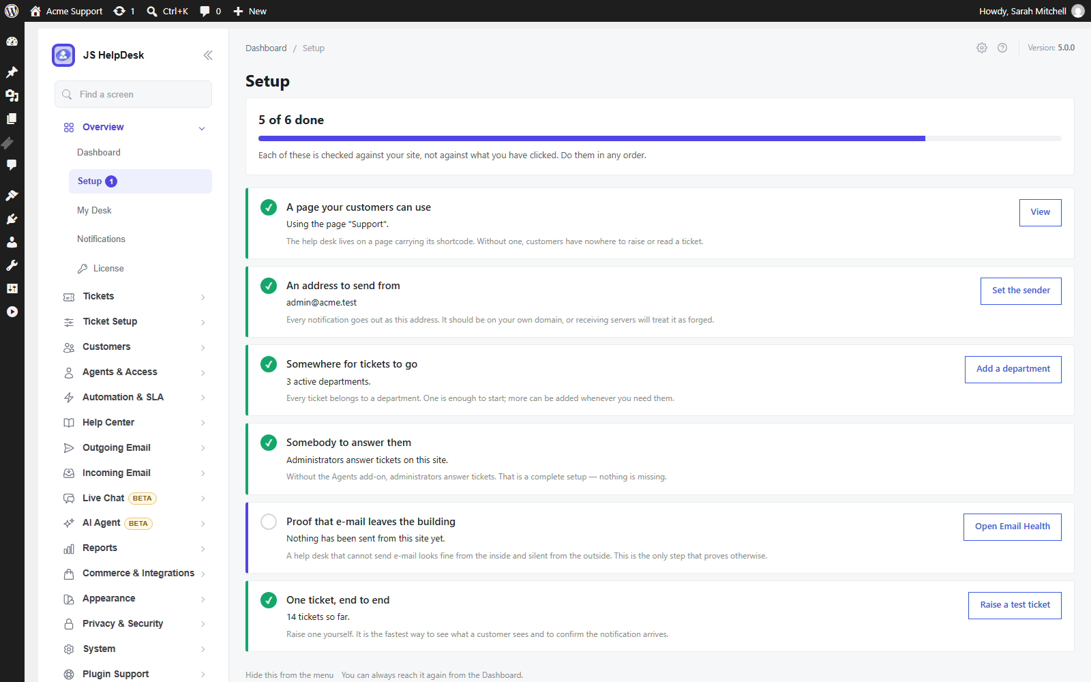Collapse the JS HelpDesk sidebar panel

(x=208, y=55)
